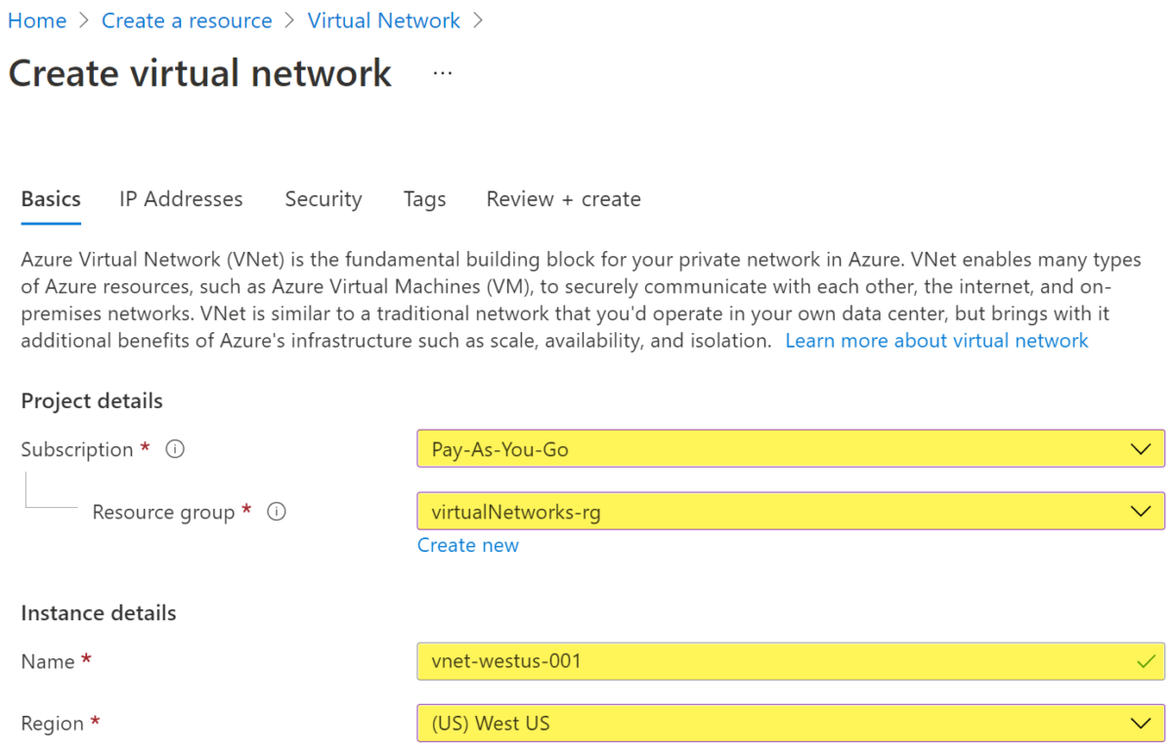The width and height of the screenshot is (1173, 753).
Task: Switch to the Security tab
Action: pos(324,198)
